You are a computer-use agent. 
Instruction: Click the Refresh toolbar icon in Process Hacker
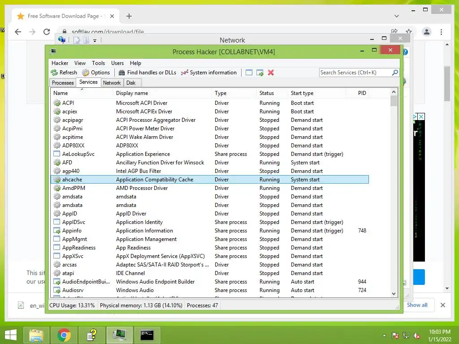point(54,73)
